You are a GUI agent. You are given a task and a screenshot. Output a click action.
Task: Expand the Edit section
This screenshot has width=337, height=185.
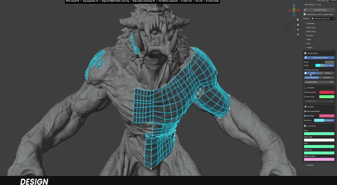pos(308,44)
